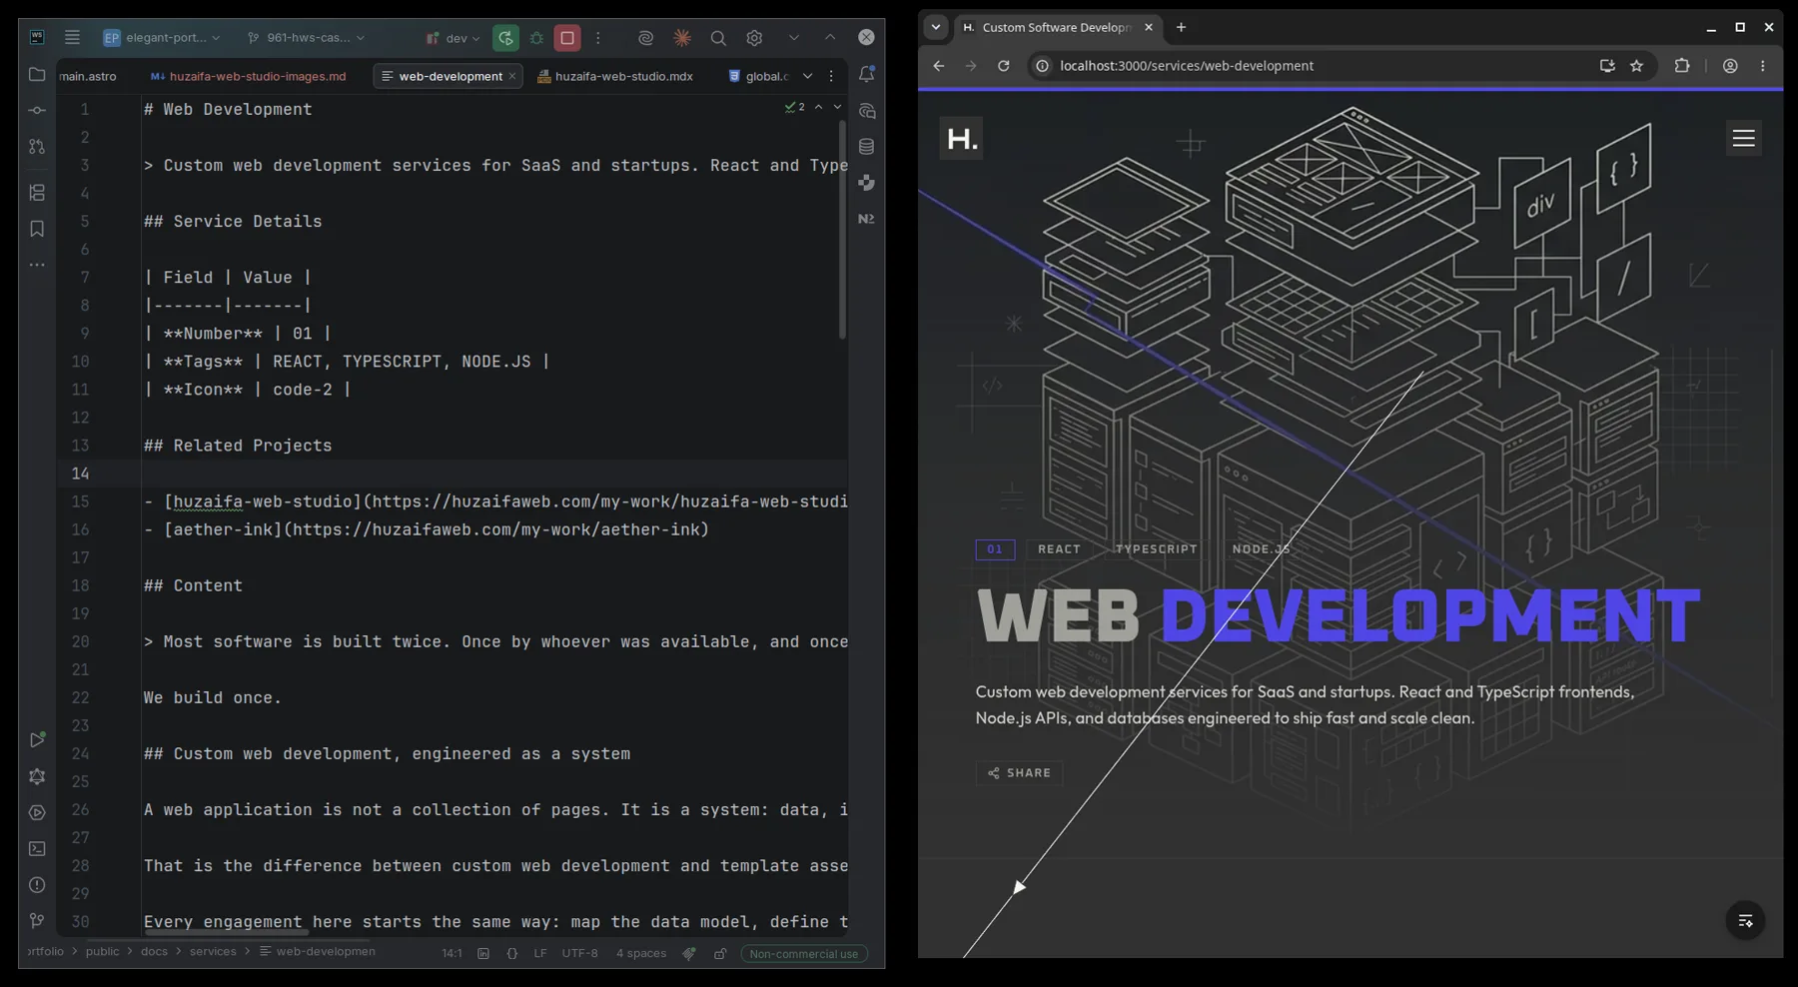This screenshot has width=1798, height=987.
Task: Open the dev run configuration dropdown
Action: (x=452, y=38)
